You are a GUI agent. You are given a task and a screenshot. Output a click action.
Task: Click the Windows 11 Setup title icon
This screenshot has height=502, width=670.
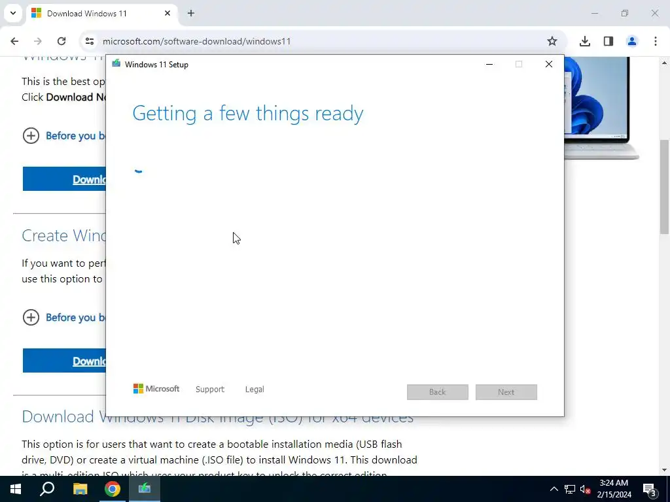(x=116, y=64)
